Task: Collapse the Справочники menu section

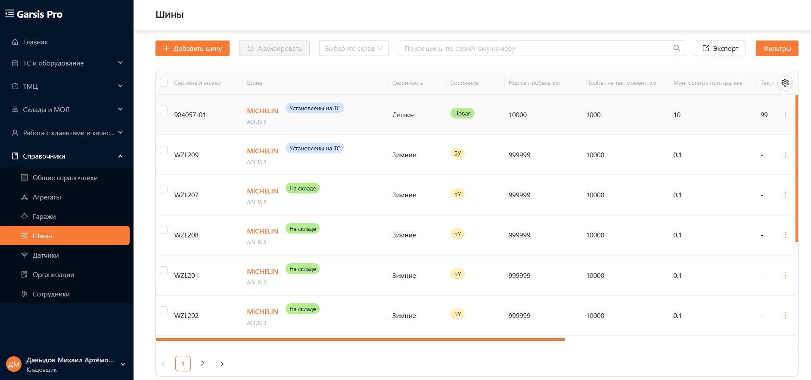Action: [67, 156]
